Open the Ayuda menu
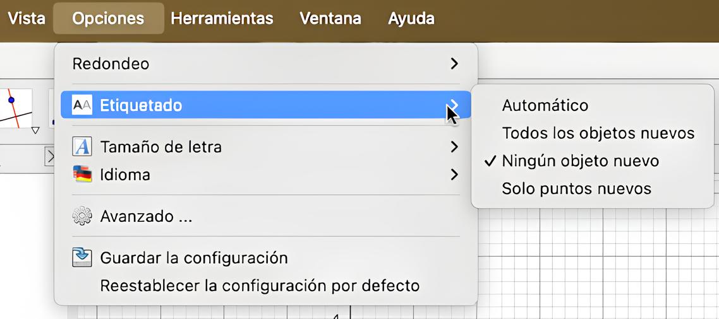 (411, 18)
